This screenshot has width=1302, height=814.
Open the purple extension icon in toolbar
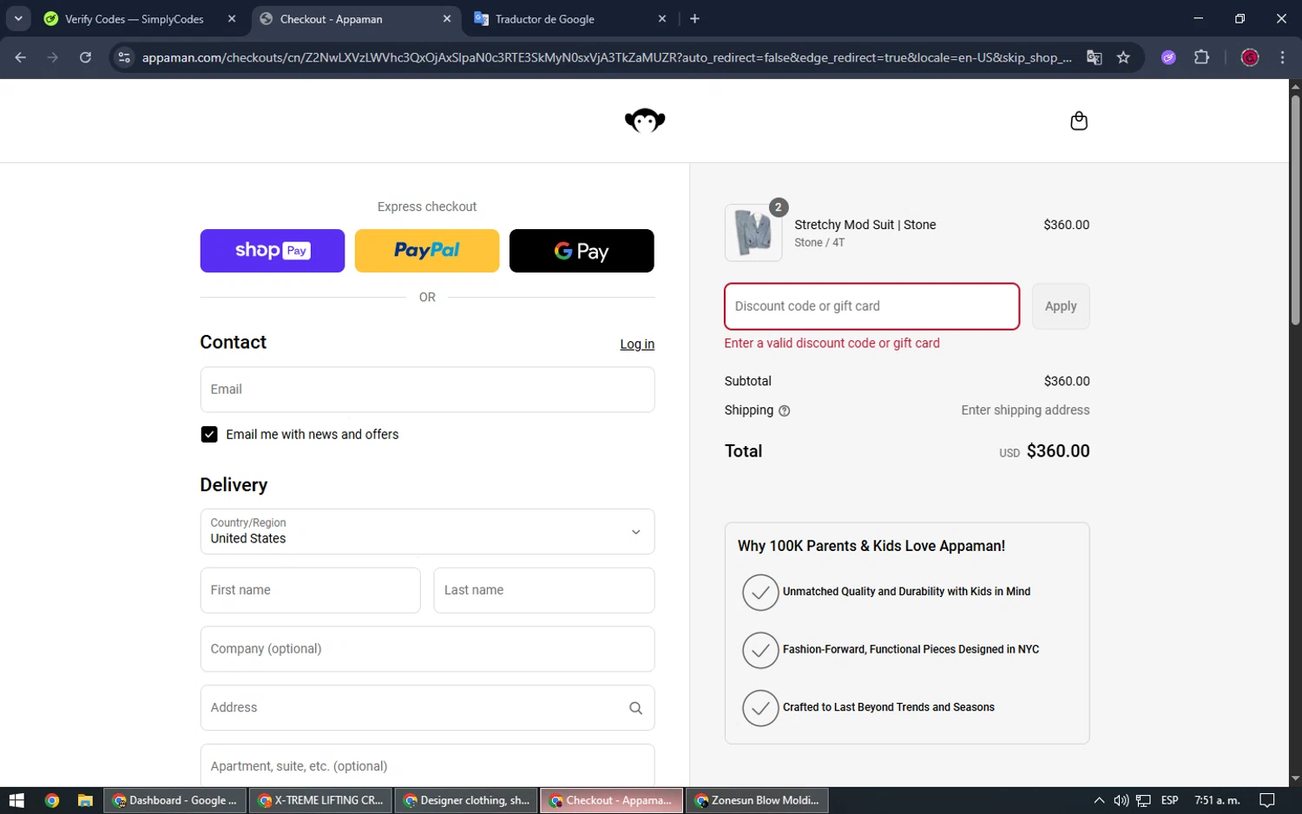[x=1168, y=57]
